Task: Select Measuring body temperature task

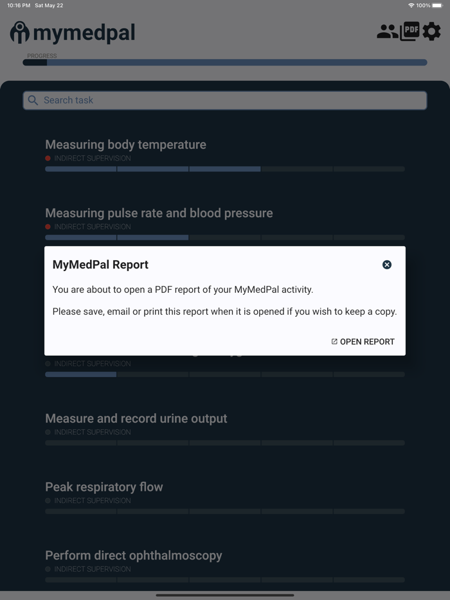Action: click(125, 145)
